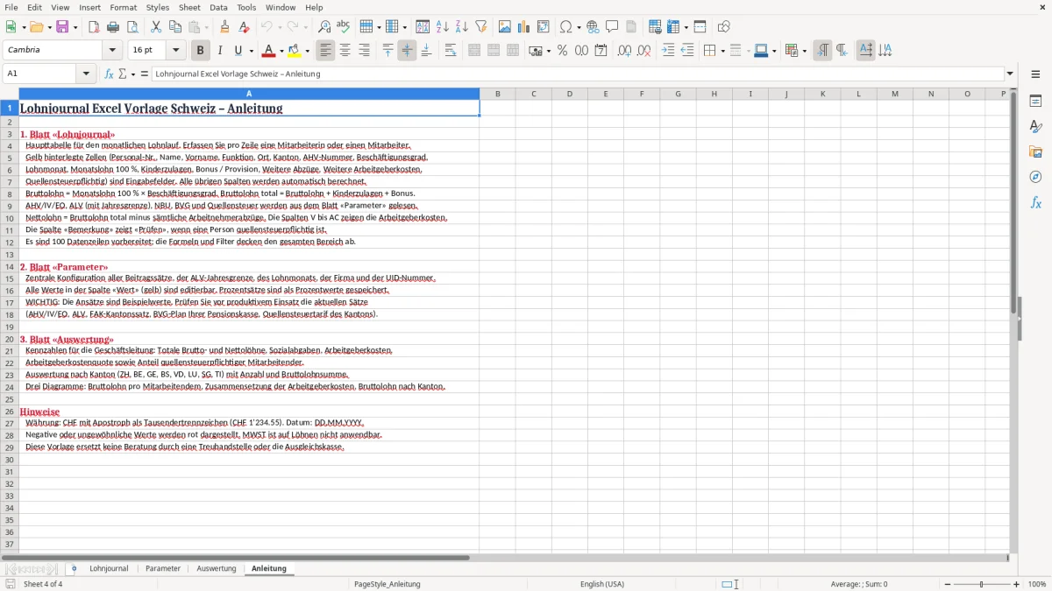Insert comment speech bubble icon

612,27
